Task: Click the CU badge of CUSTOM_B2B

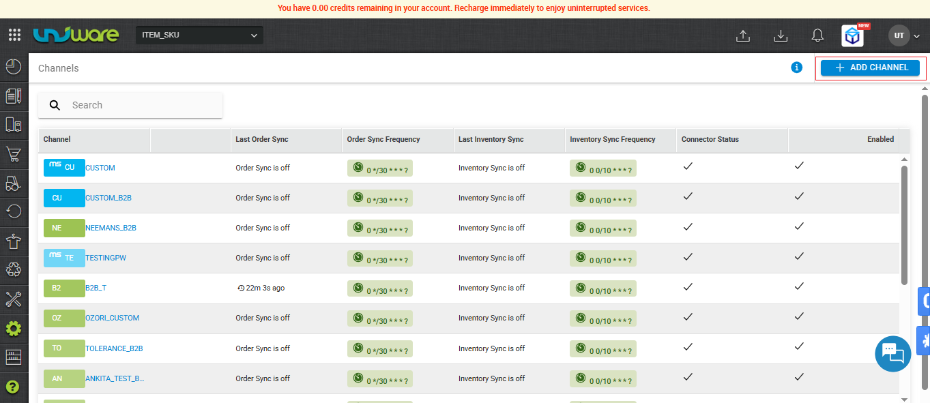Action: (x=64, y=198)
